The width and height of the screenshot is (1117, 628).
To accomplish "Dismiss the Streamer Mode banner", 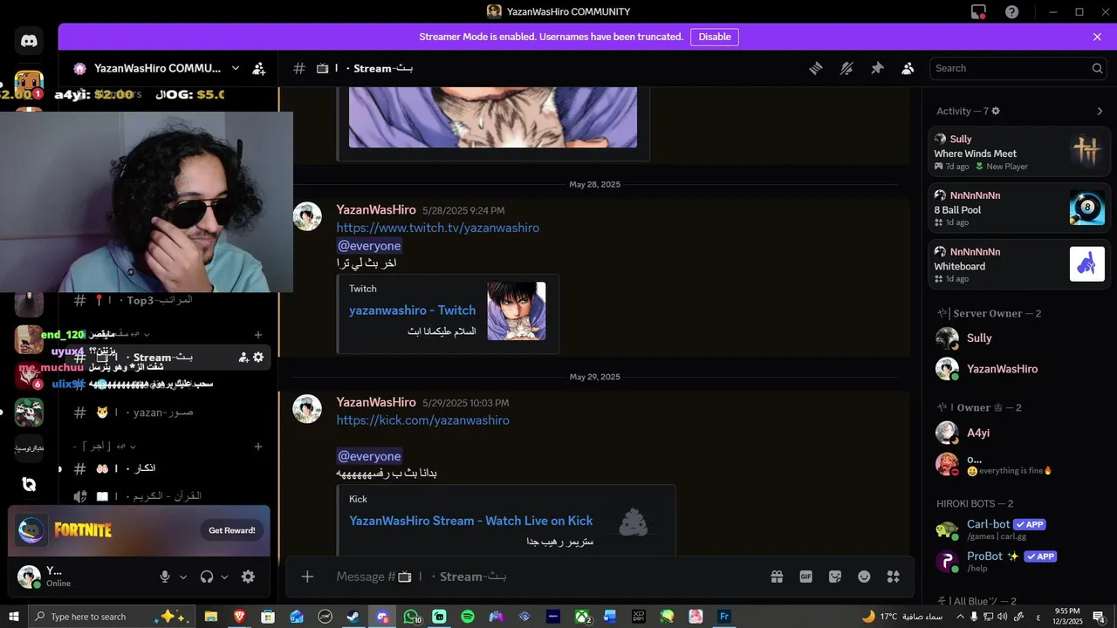I will 1097,37.
